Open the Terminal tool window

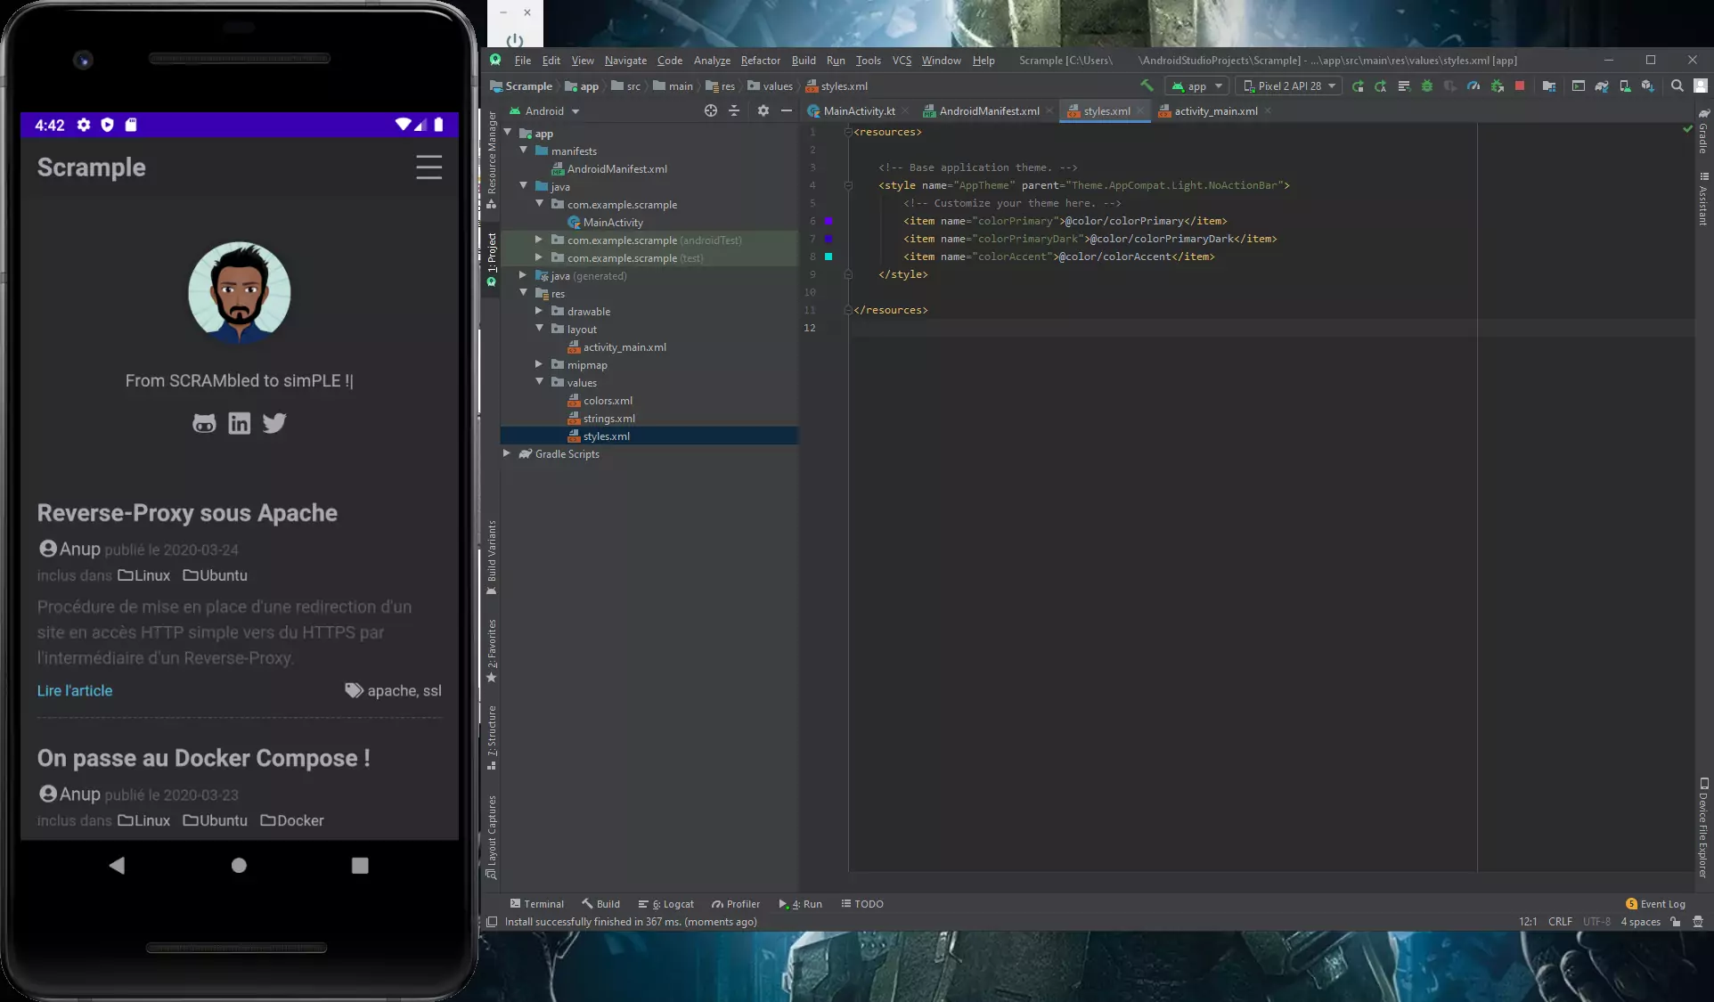(537, 903)
